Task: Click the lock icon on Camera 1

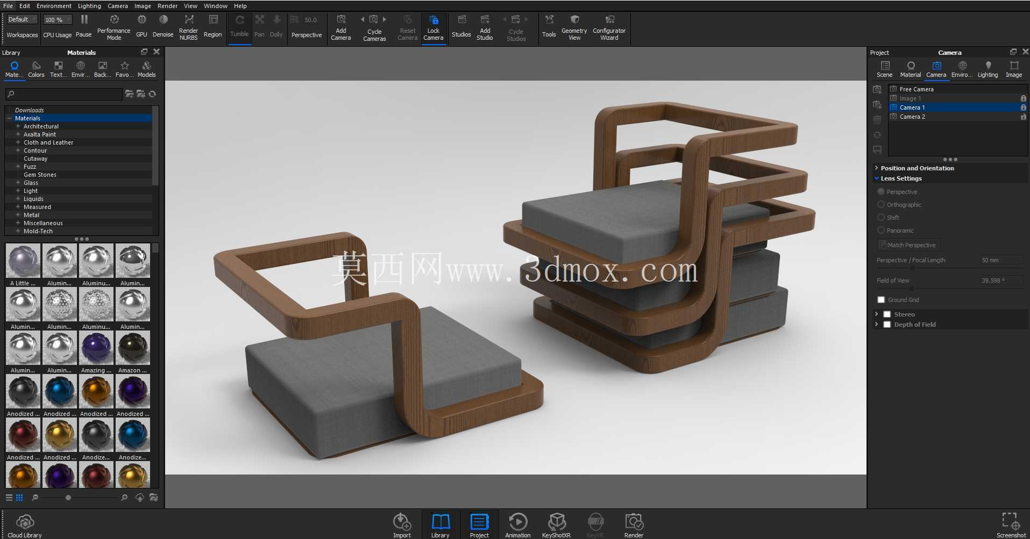Action: [x=1023, y=107]
